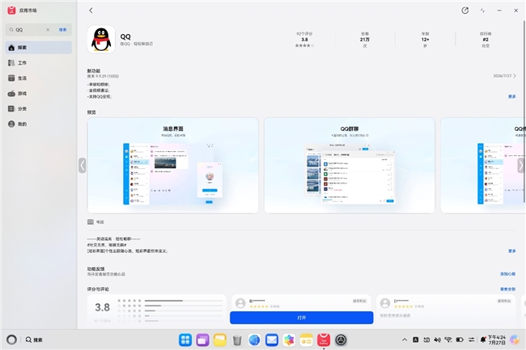526x350 pixels.
Task: Click the taskbar 搜索 search button
Action: click(34, 339)
